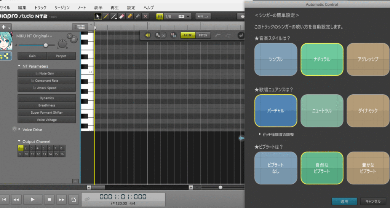Viewport: 390px width, 208px height.
Task: Click the return arrow icon
Action: coord(241,35)
